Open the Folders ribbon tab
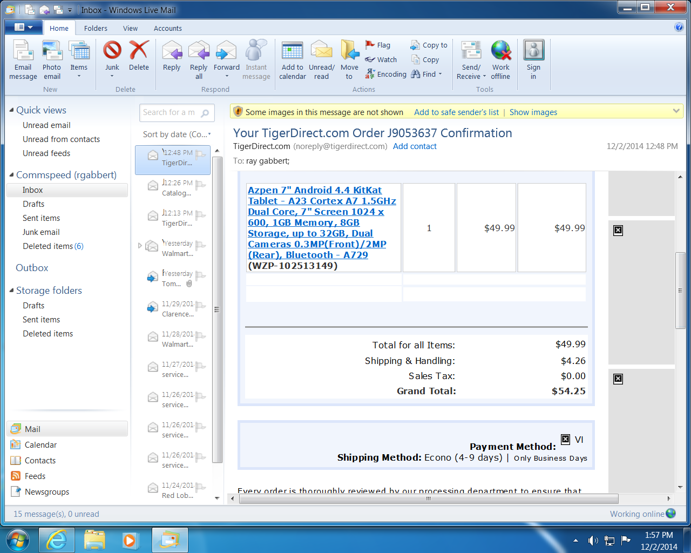Viewport: 691px width, 553px height. (96, 28)
